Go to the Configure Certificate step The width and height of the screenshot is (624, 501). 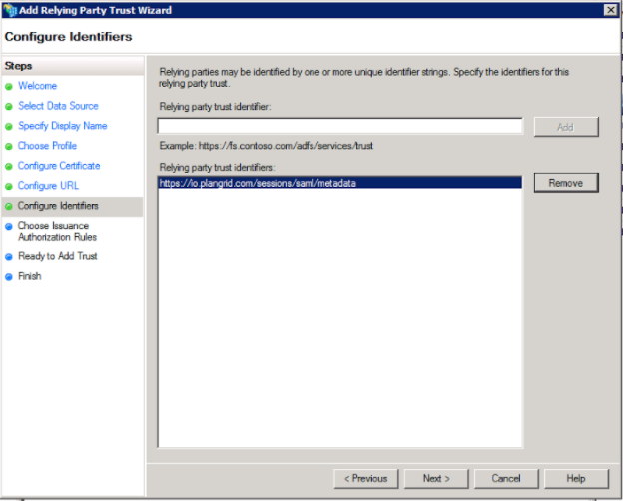click(59, 165)
